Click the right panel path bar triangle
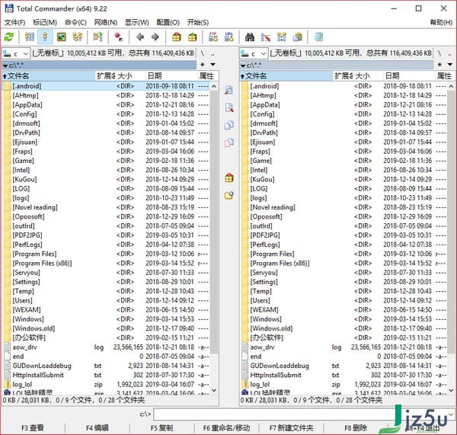The image size is (457, 435). coord(243,66)
